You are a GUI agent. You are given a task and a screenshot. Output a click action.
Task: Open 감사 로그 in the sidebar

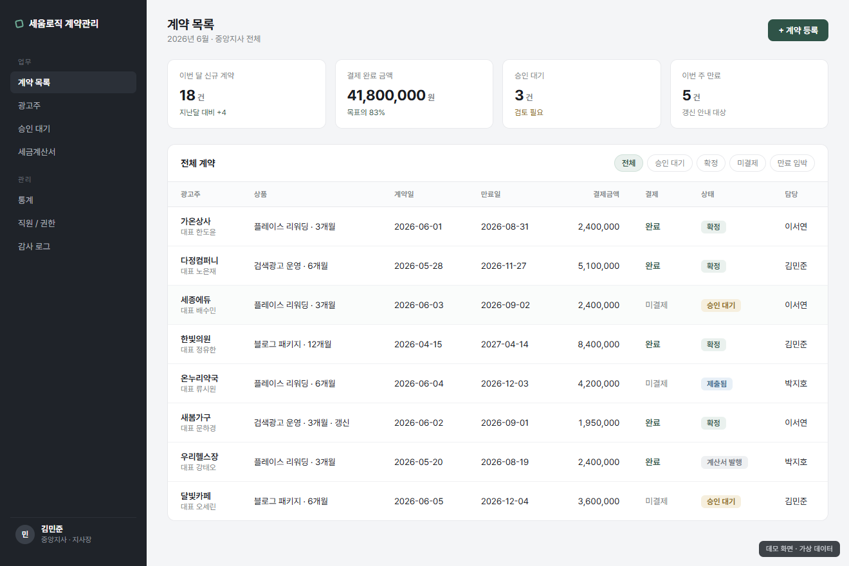[73, 246]
